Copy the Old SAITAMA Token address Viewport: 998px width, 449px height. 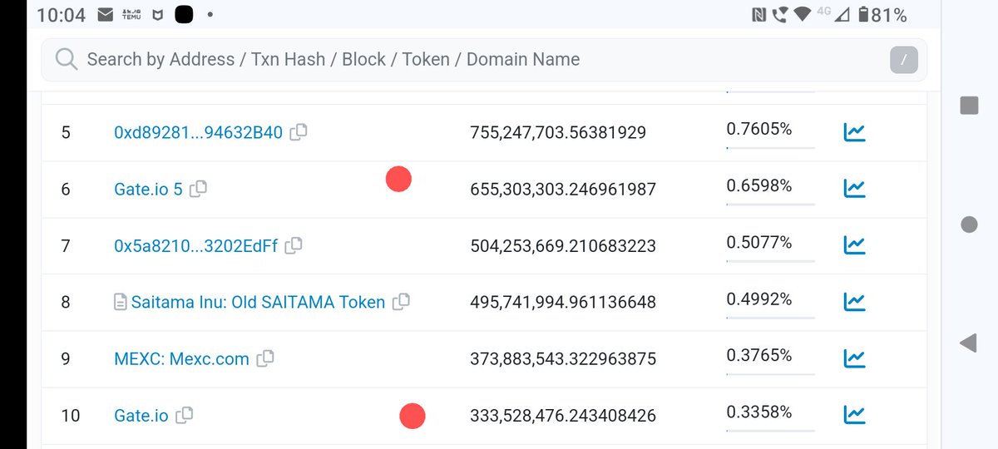(401, 302)
